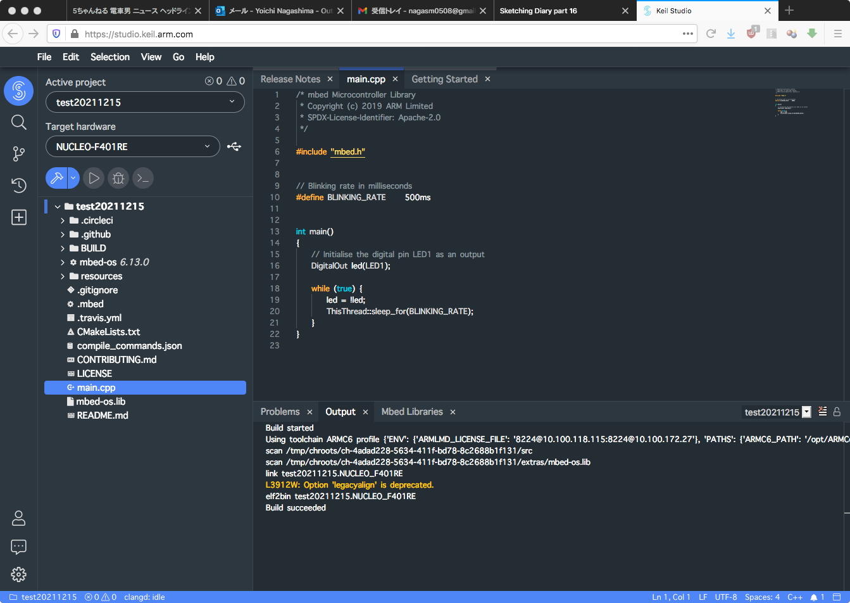The height and width of the screenshot is (603, 850).
Task: Run the project with the play button
Action: 94,178
